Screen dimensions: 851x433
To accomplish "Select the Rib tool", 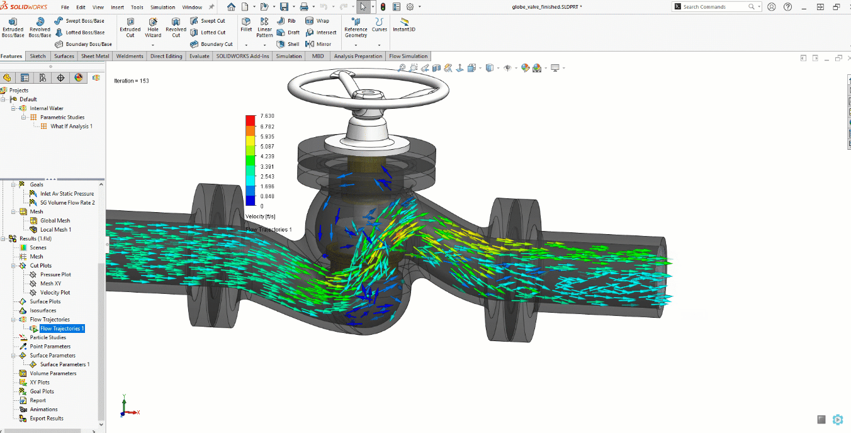I will coord(286,21).
